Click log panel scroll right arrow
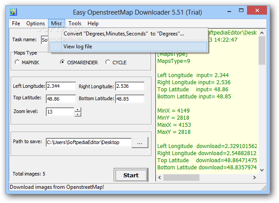The width and height of the screenshot is (279, 203). pos(255,177)
